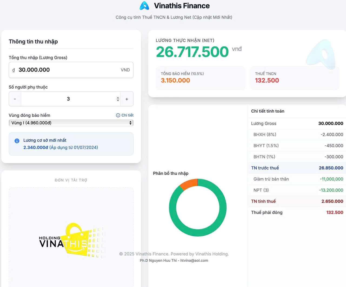
Task: Click the blue info icon in Lương cơ sở box
Action: [17, 141]
